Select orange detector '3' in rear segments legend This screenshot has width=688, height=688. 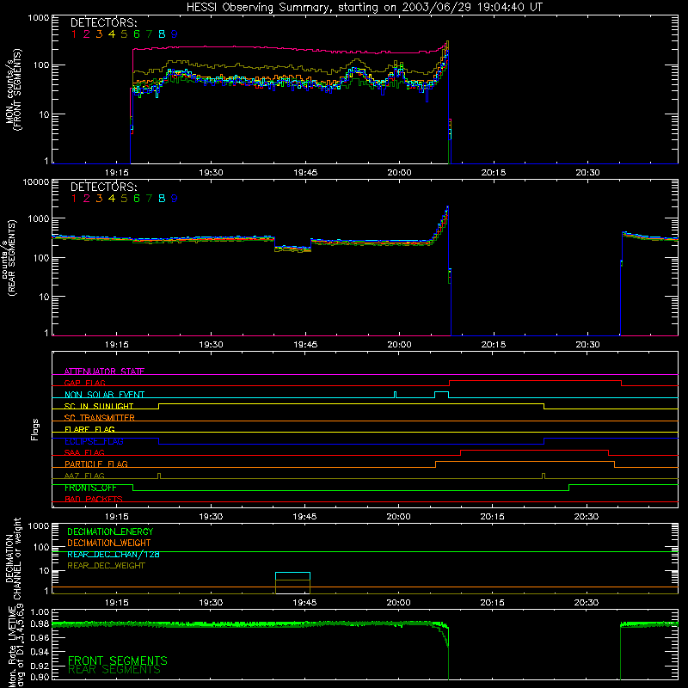[99, 199]
